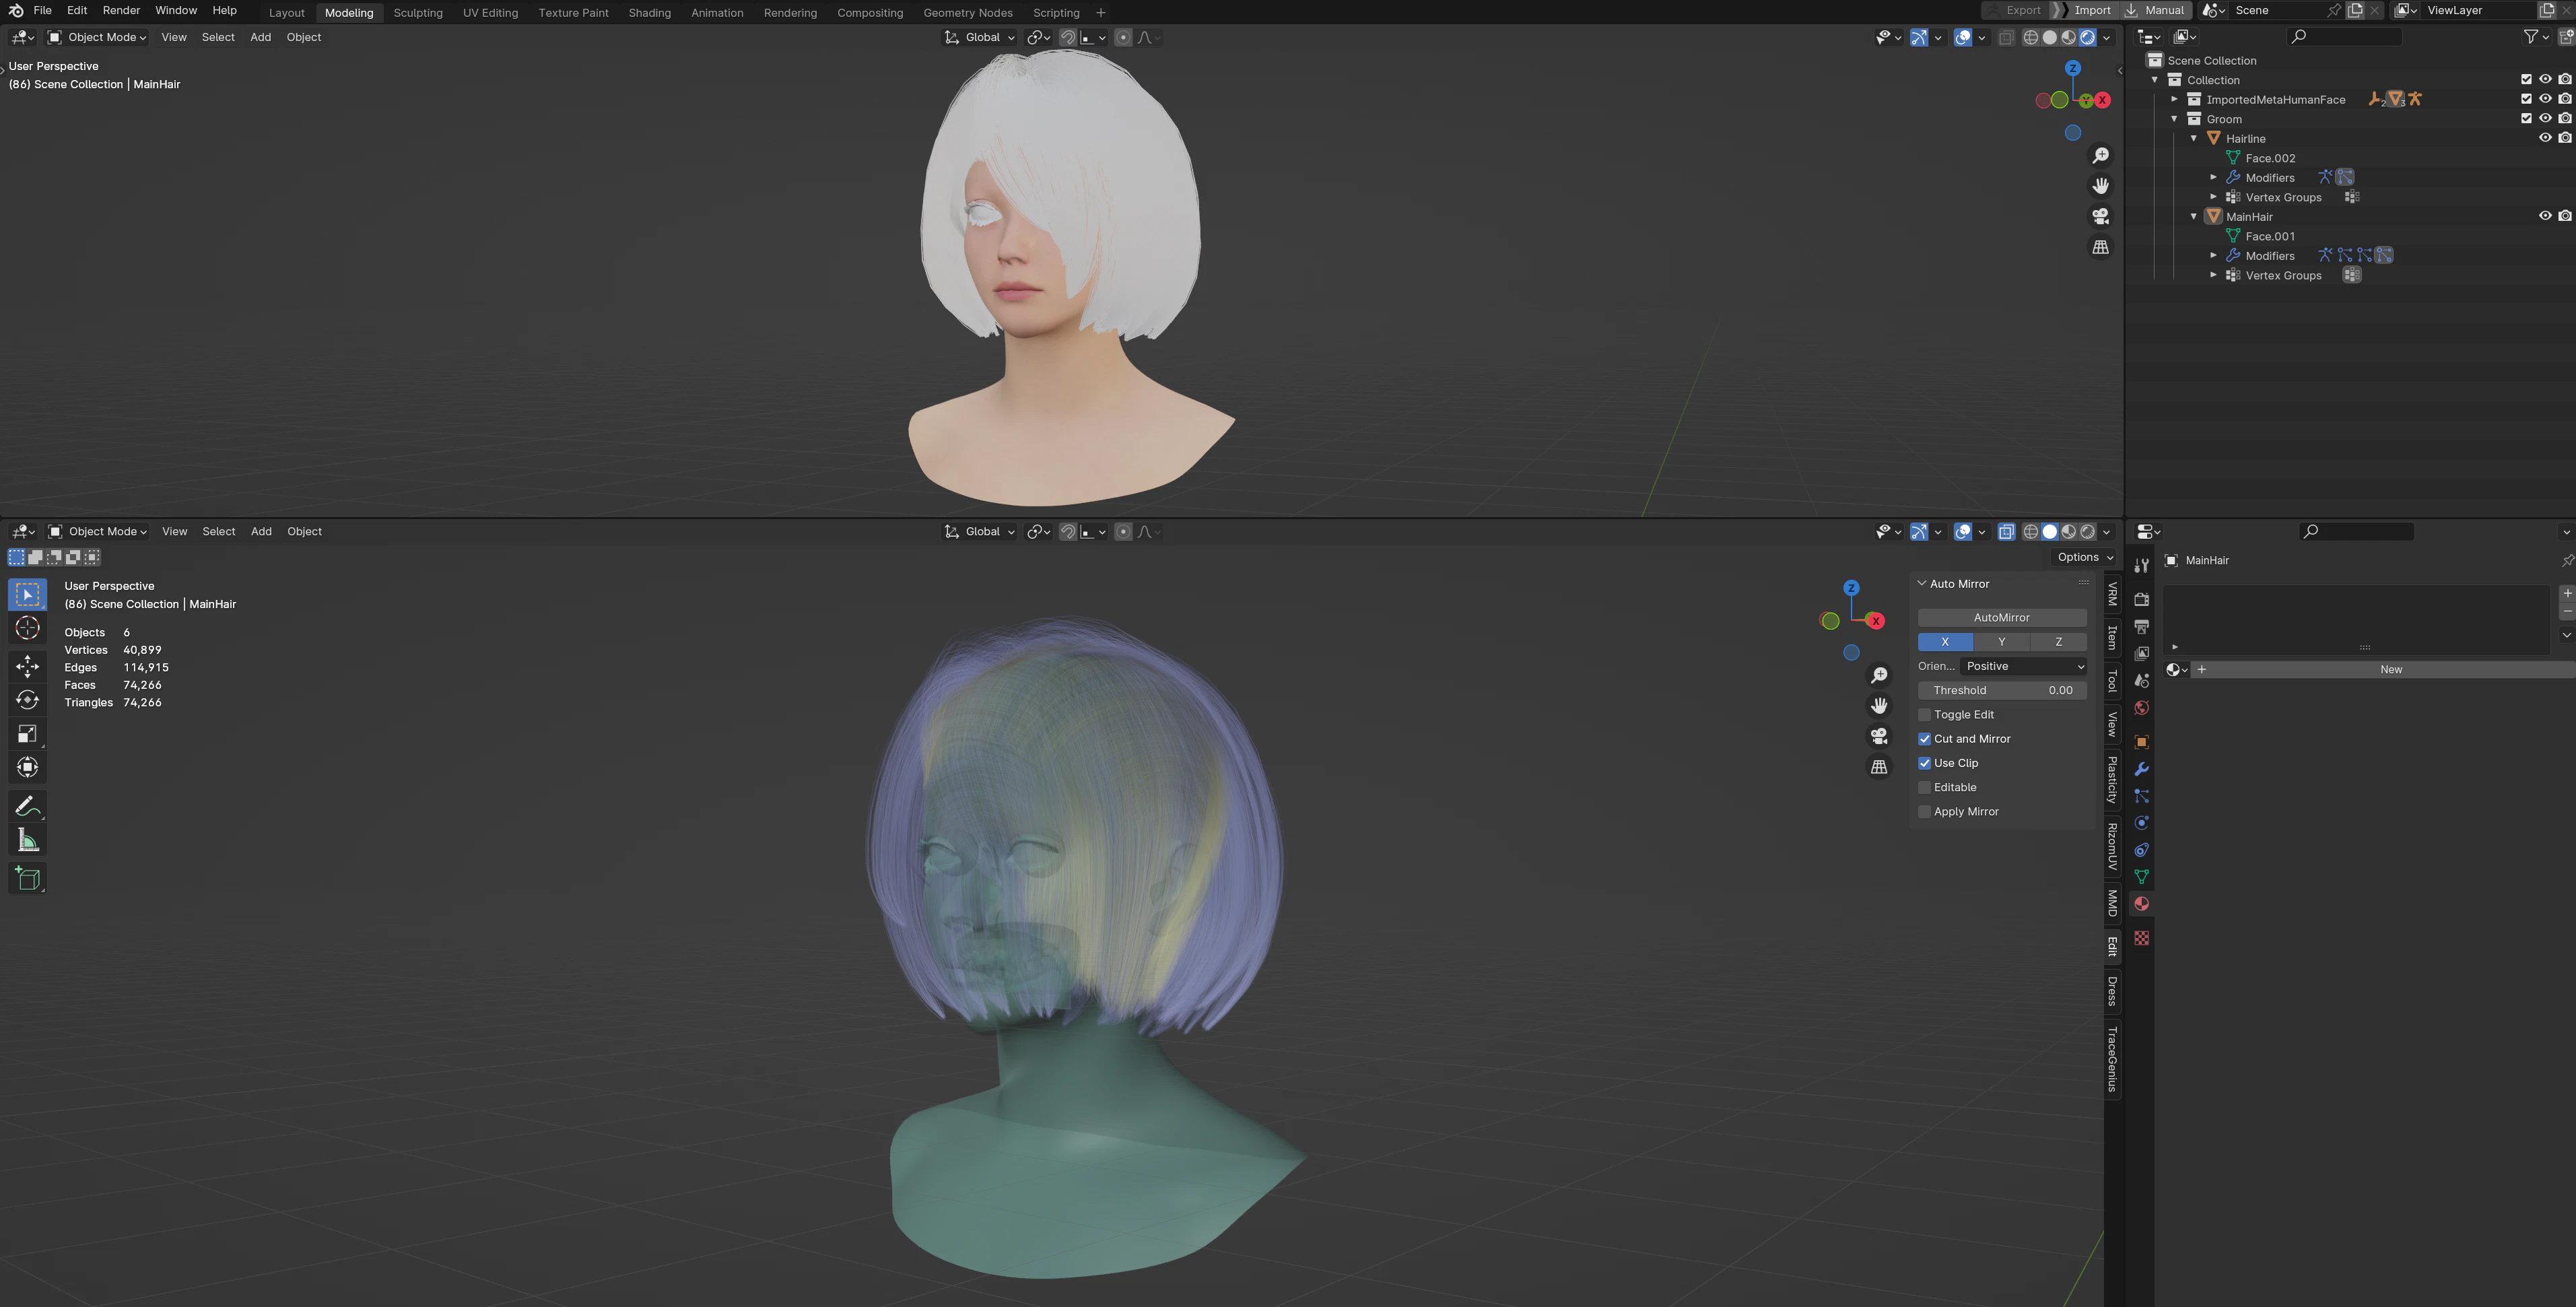Select the Add Cube tool

tap(28, 878)
